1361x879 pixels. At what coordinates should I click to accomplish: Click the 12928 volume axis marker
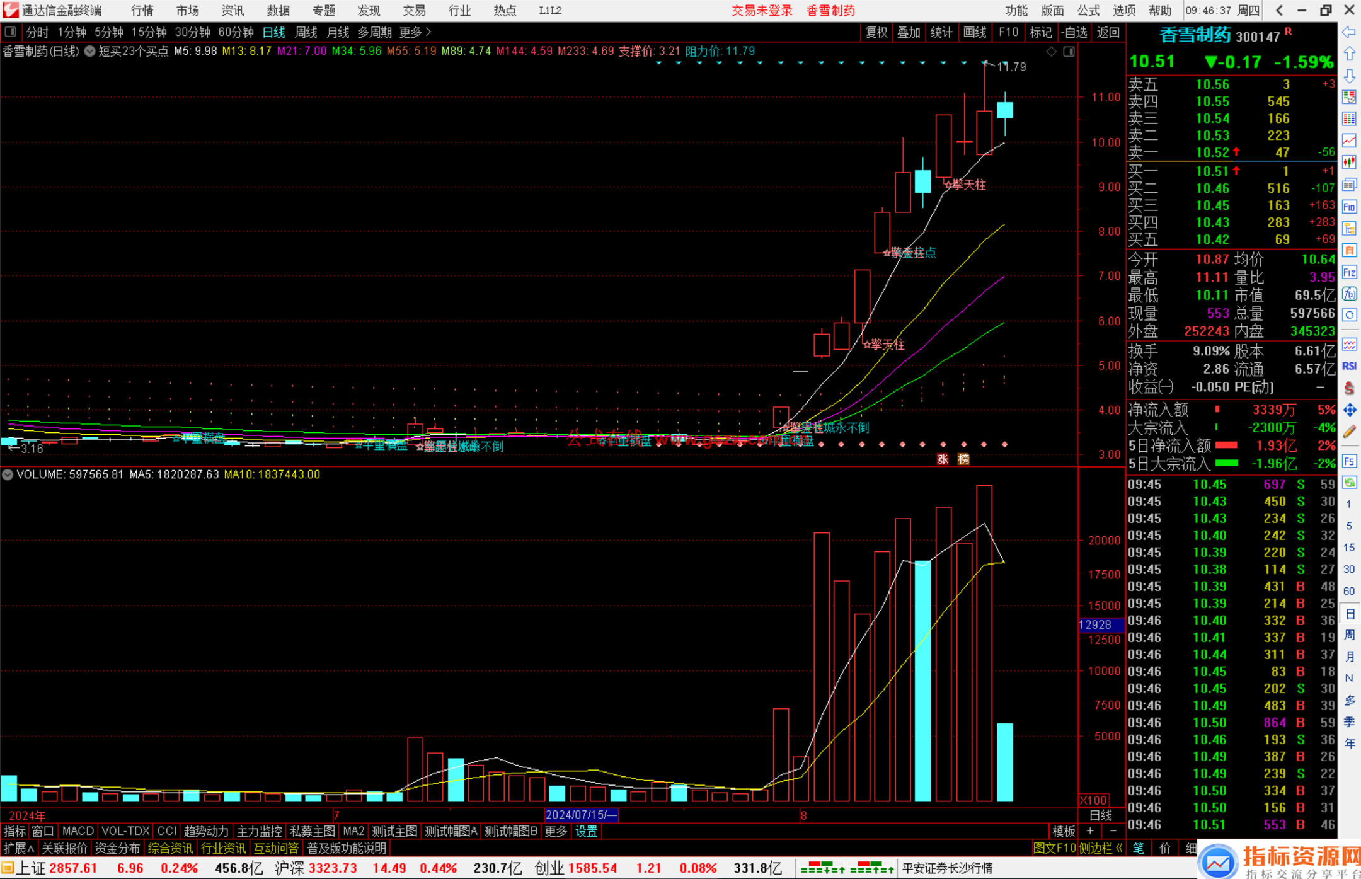point(1101,624)
